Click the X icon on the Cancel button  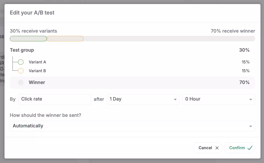pyautogui.click(x=217, y=148)
